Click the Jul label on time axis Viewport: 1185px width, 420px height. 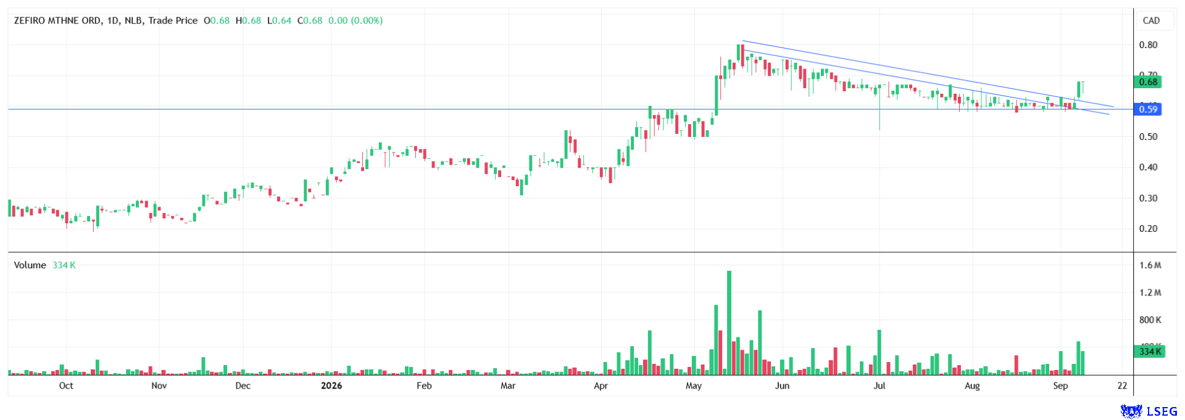(879, 385)
